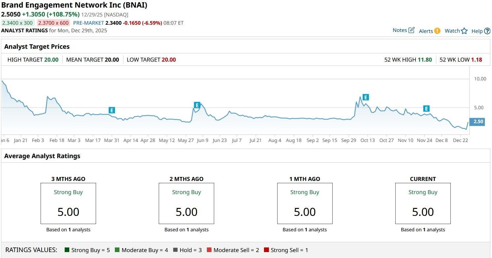The width and height of the screenshot is (492, 258).
Task: Click the Average Analyst Ratings heading
Action: pos(42,156)
